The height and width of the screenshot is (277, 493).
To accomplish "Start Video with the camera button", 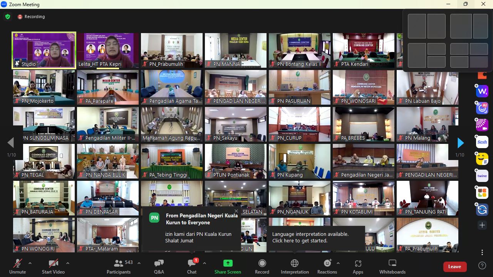I will (x=53, y=267).
